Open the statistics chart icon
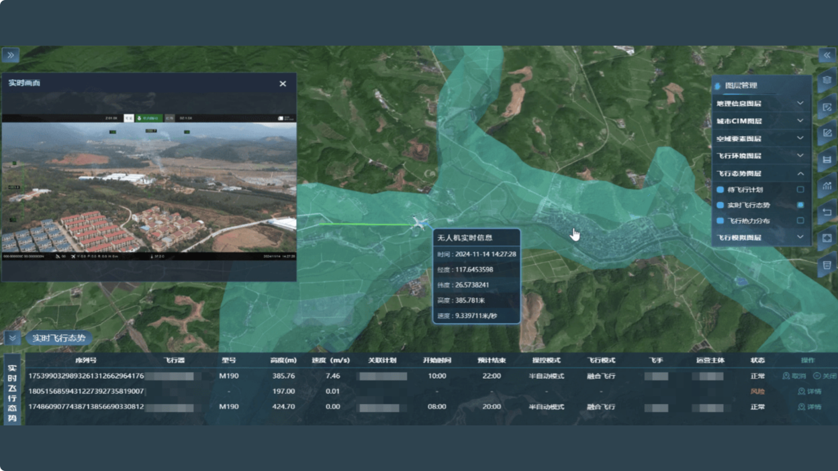838x471 pixels. 827,186
